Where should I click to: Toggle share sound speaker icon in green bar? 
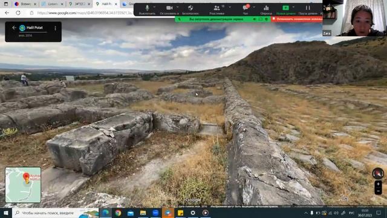point(255,19)
